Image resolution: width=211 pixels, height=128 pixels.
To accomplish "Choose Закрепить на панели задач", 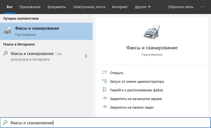I will coord(132,107).
